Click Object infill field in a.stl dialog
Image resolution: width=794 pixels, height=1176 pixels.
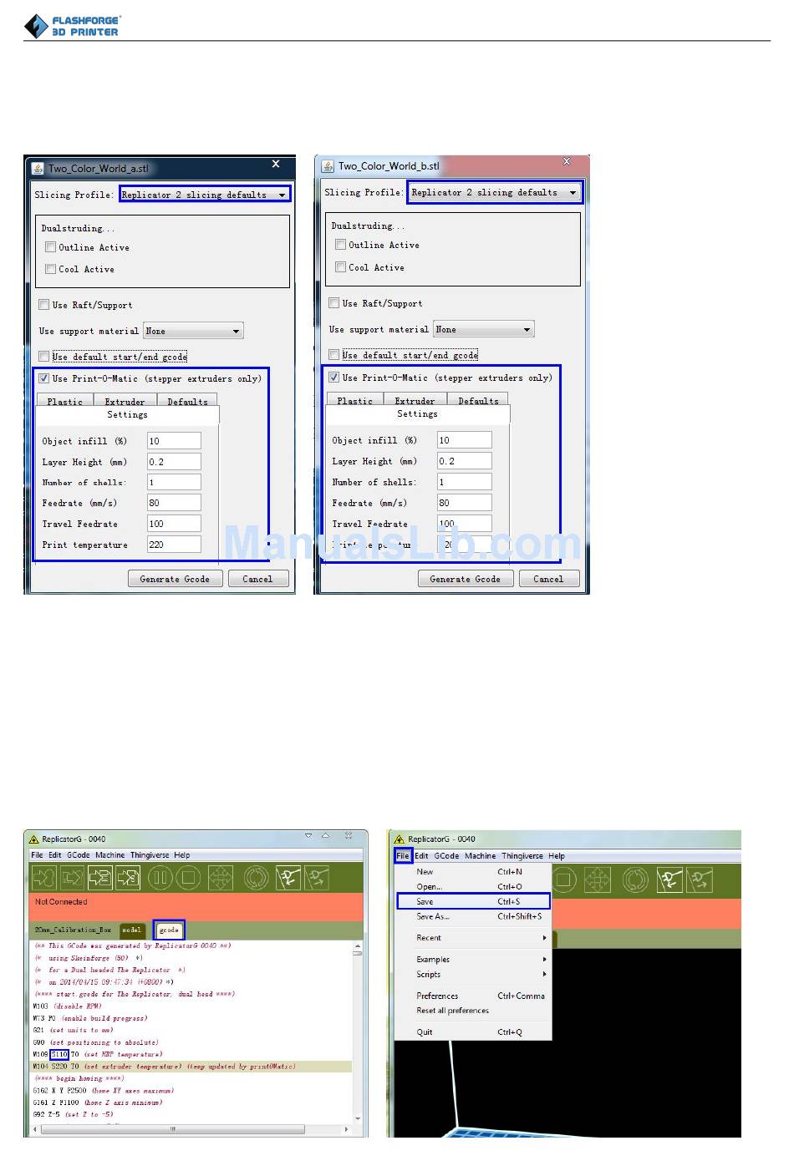click(x=174, y=441)
